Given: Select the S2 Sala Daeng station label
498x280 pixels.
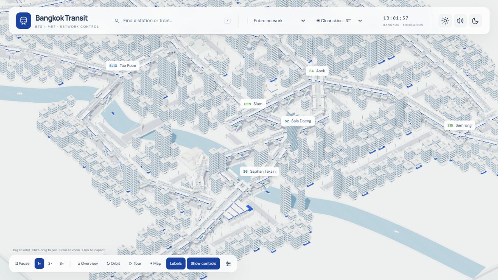Looking at the screenshot, I should tap(298, 121).
